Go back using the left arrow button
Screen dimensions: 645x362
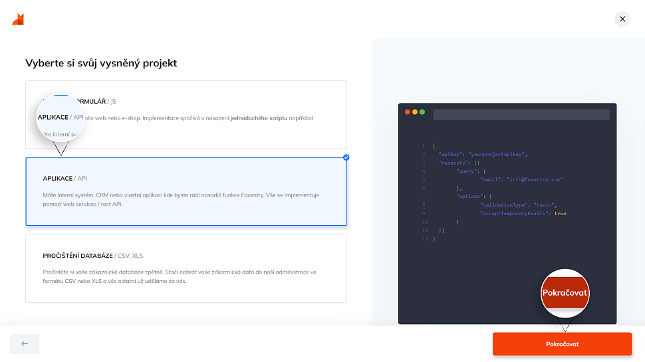tap(25, 343)
